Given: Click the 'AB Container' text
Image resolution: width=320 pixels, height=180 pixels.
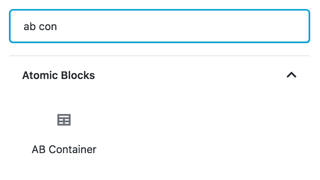Looking at the screenshot, I should [x=64, y=149].
